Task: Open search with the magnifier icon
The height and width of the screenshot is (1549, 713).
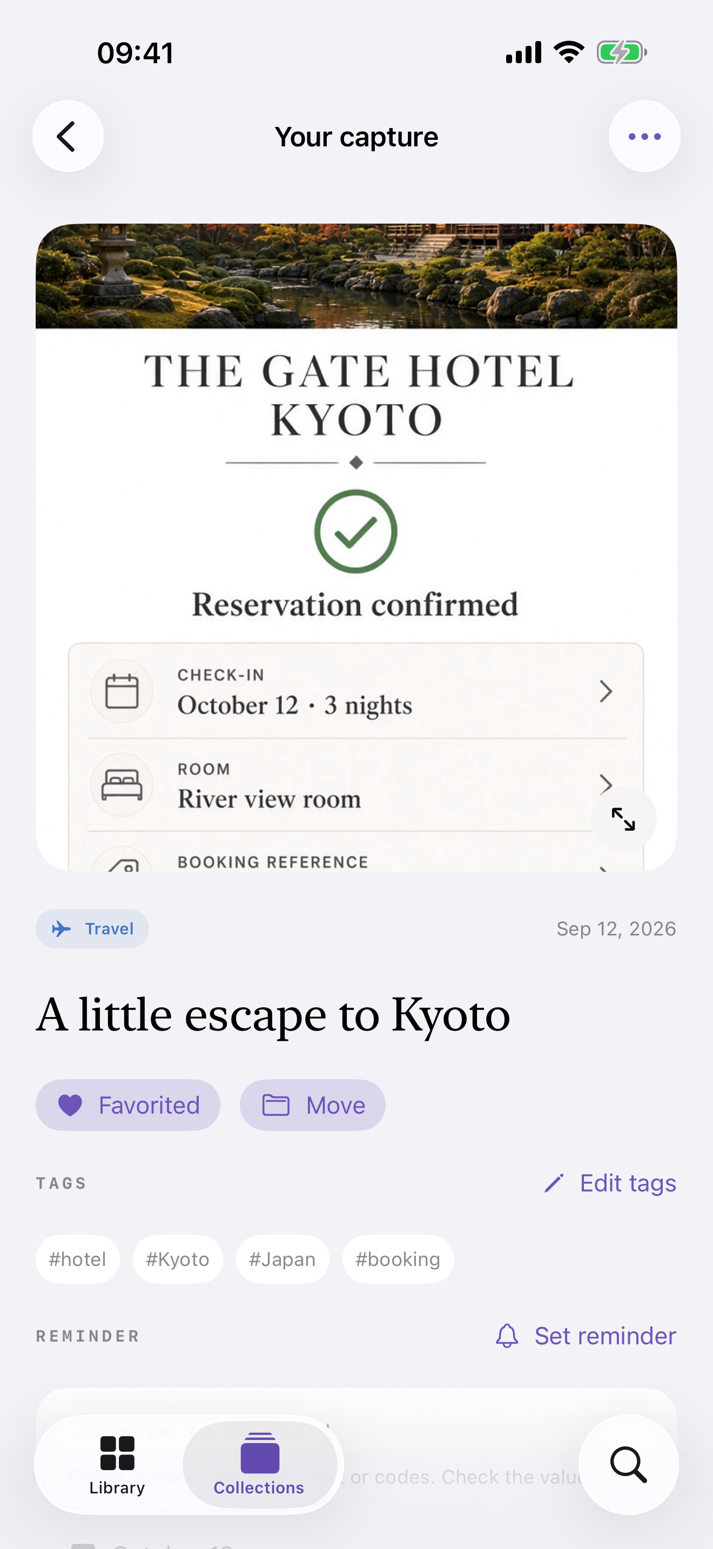Action: pyautogui.click(x=628, y=1464)
